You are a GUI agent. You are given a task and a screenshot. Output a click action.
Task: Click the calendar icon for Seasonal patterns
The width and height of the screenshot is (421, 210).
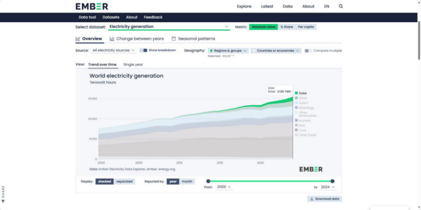(x=174, y=39)
